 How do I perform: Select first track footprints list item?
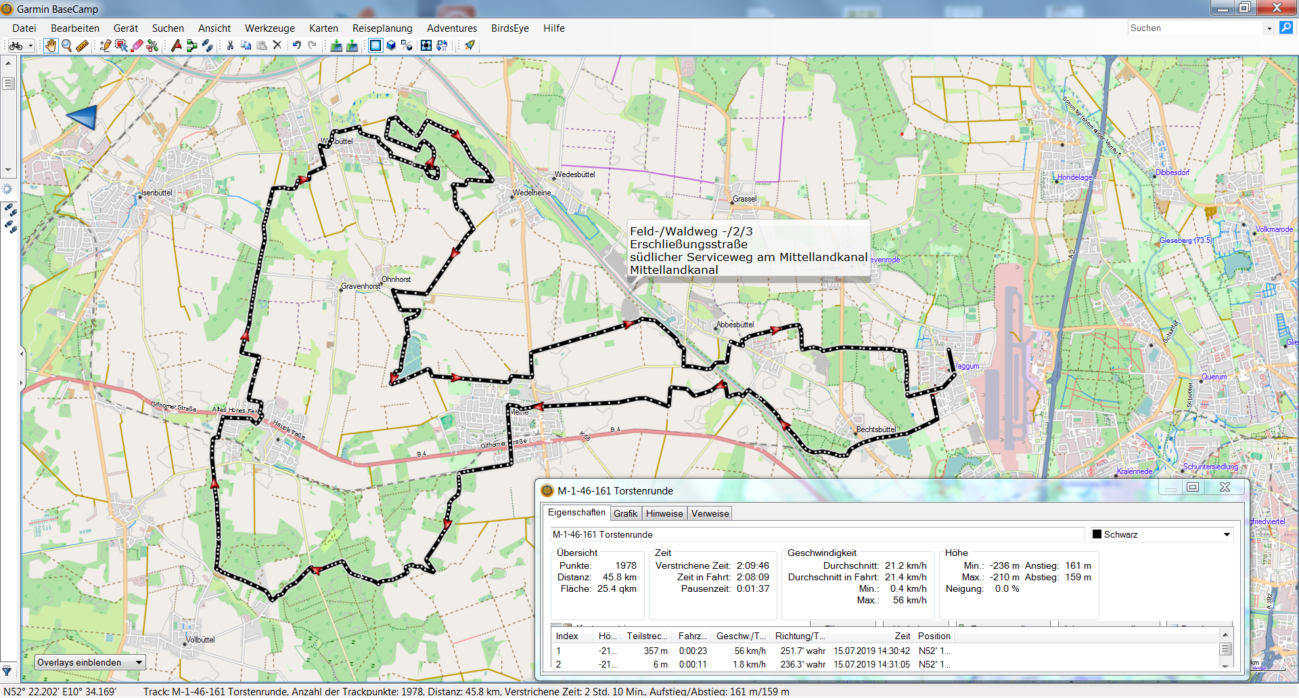[x=10, y=210]
